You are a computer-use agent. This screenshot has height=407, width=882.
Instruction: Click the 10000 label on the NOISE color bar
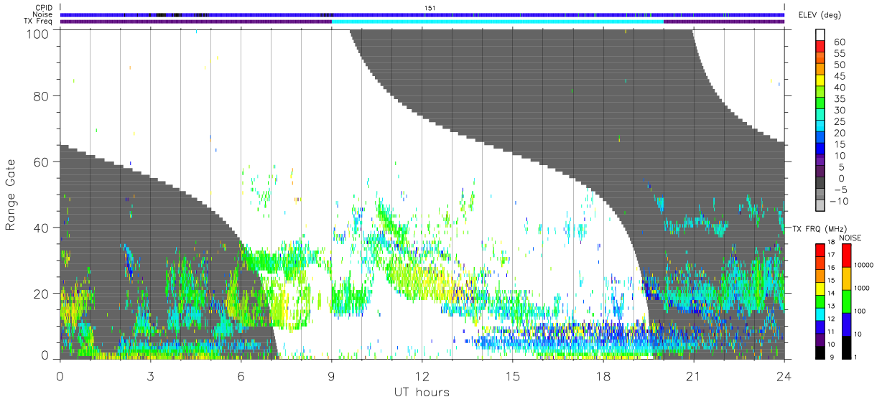coord(863,266)
